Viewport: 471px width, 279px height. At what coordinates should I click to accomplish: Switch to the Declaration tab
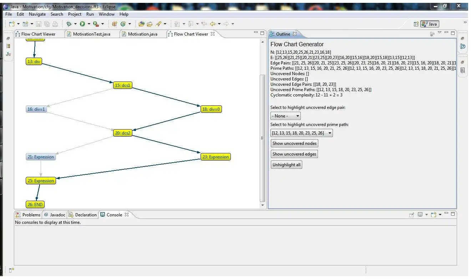click(82, 215)
